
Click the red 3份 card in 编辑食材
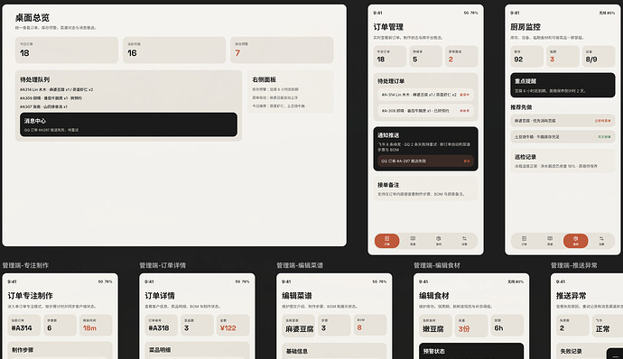click(471, 326)
